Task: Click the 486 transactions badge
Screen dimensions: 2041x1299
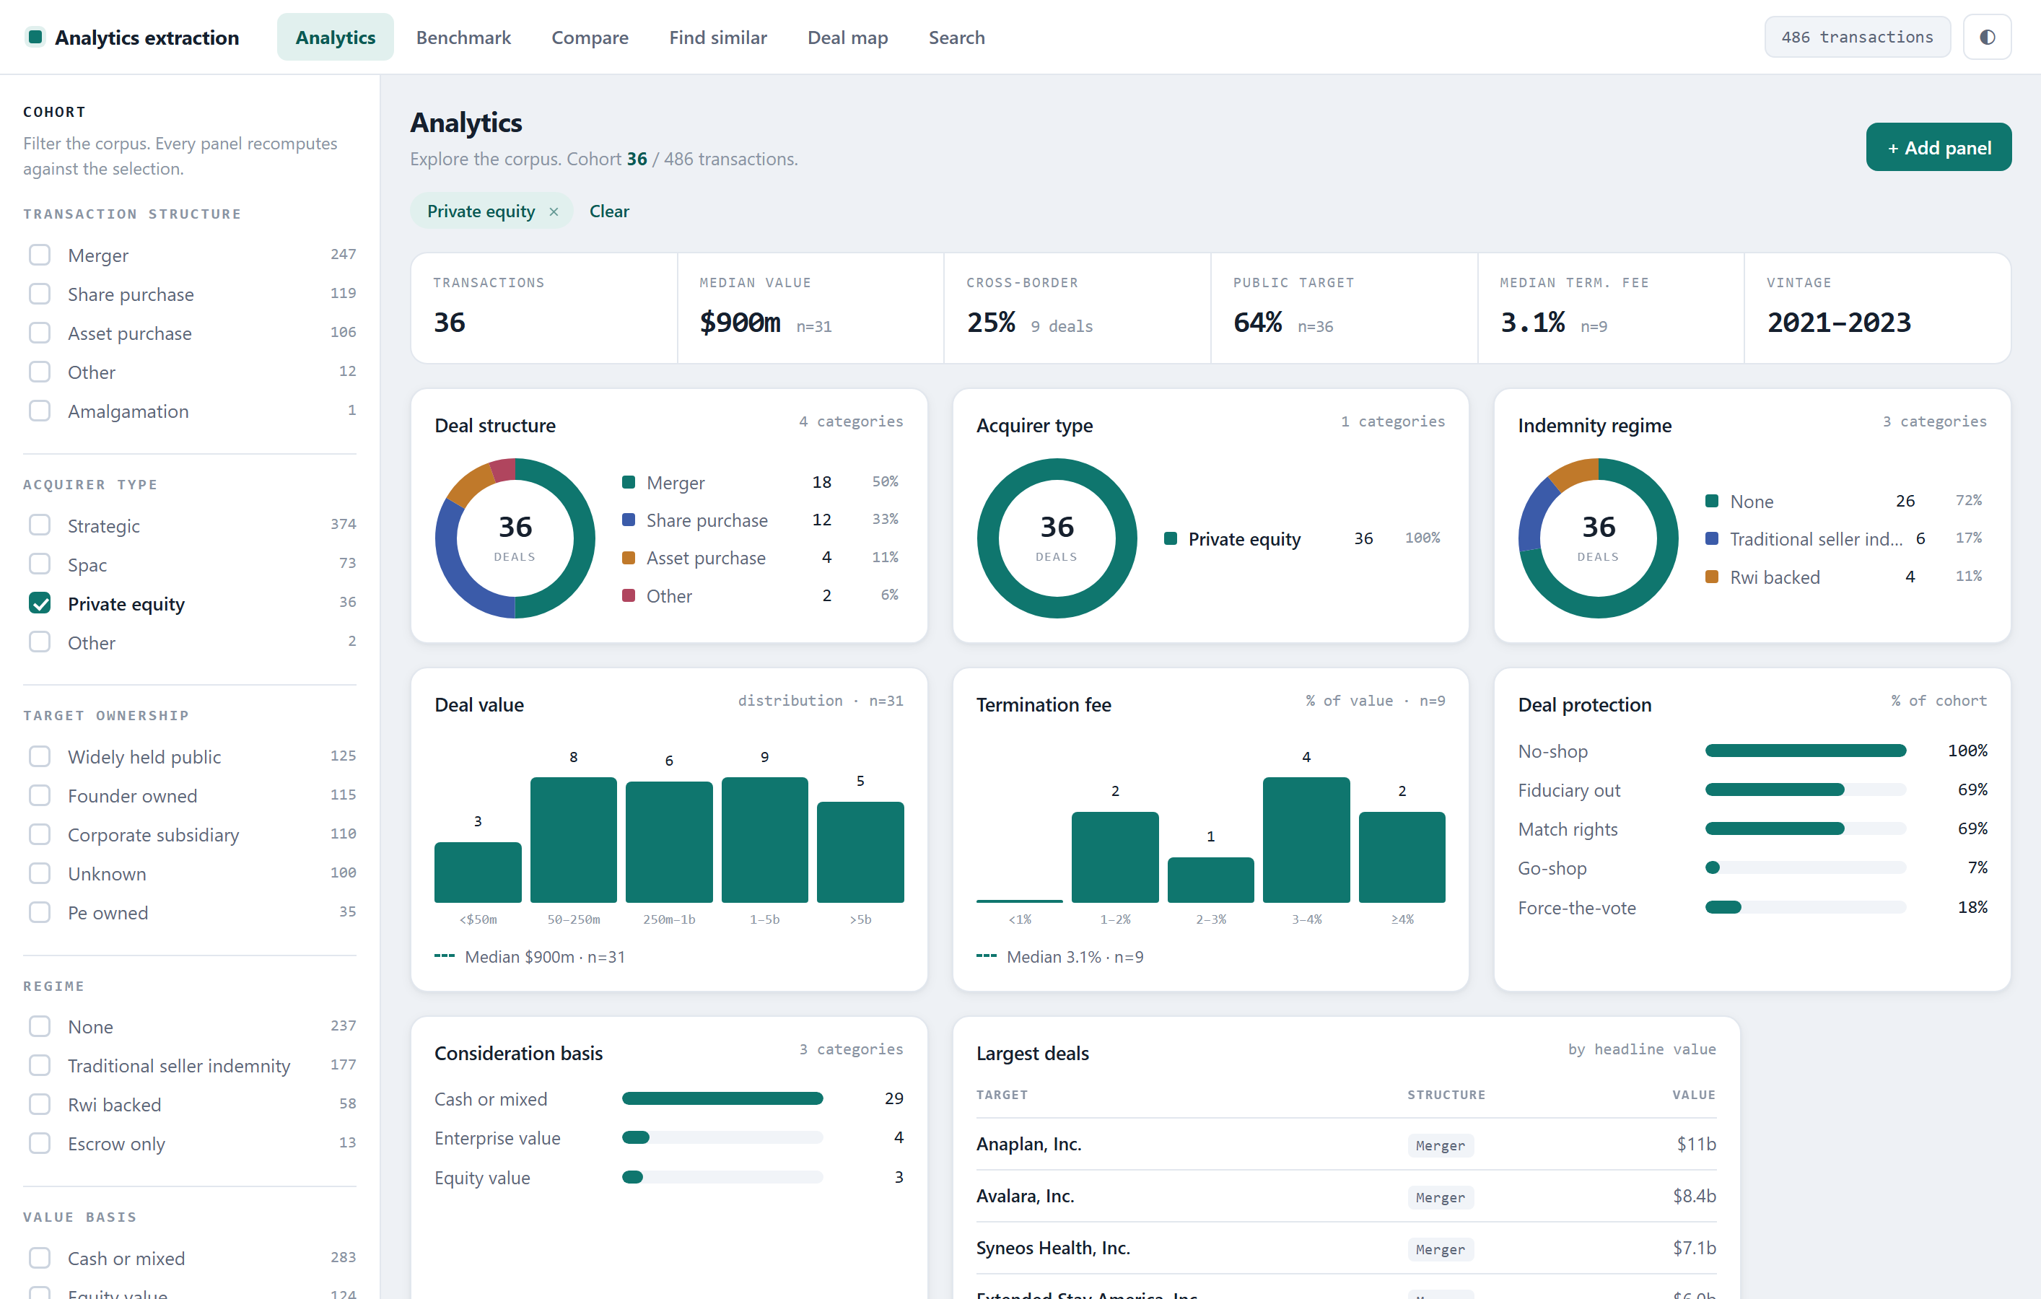Action: pos(1856,38)
